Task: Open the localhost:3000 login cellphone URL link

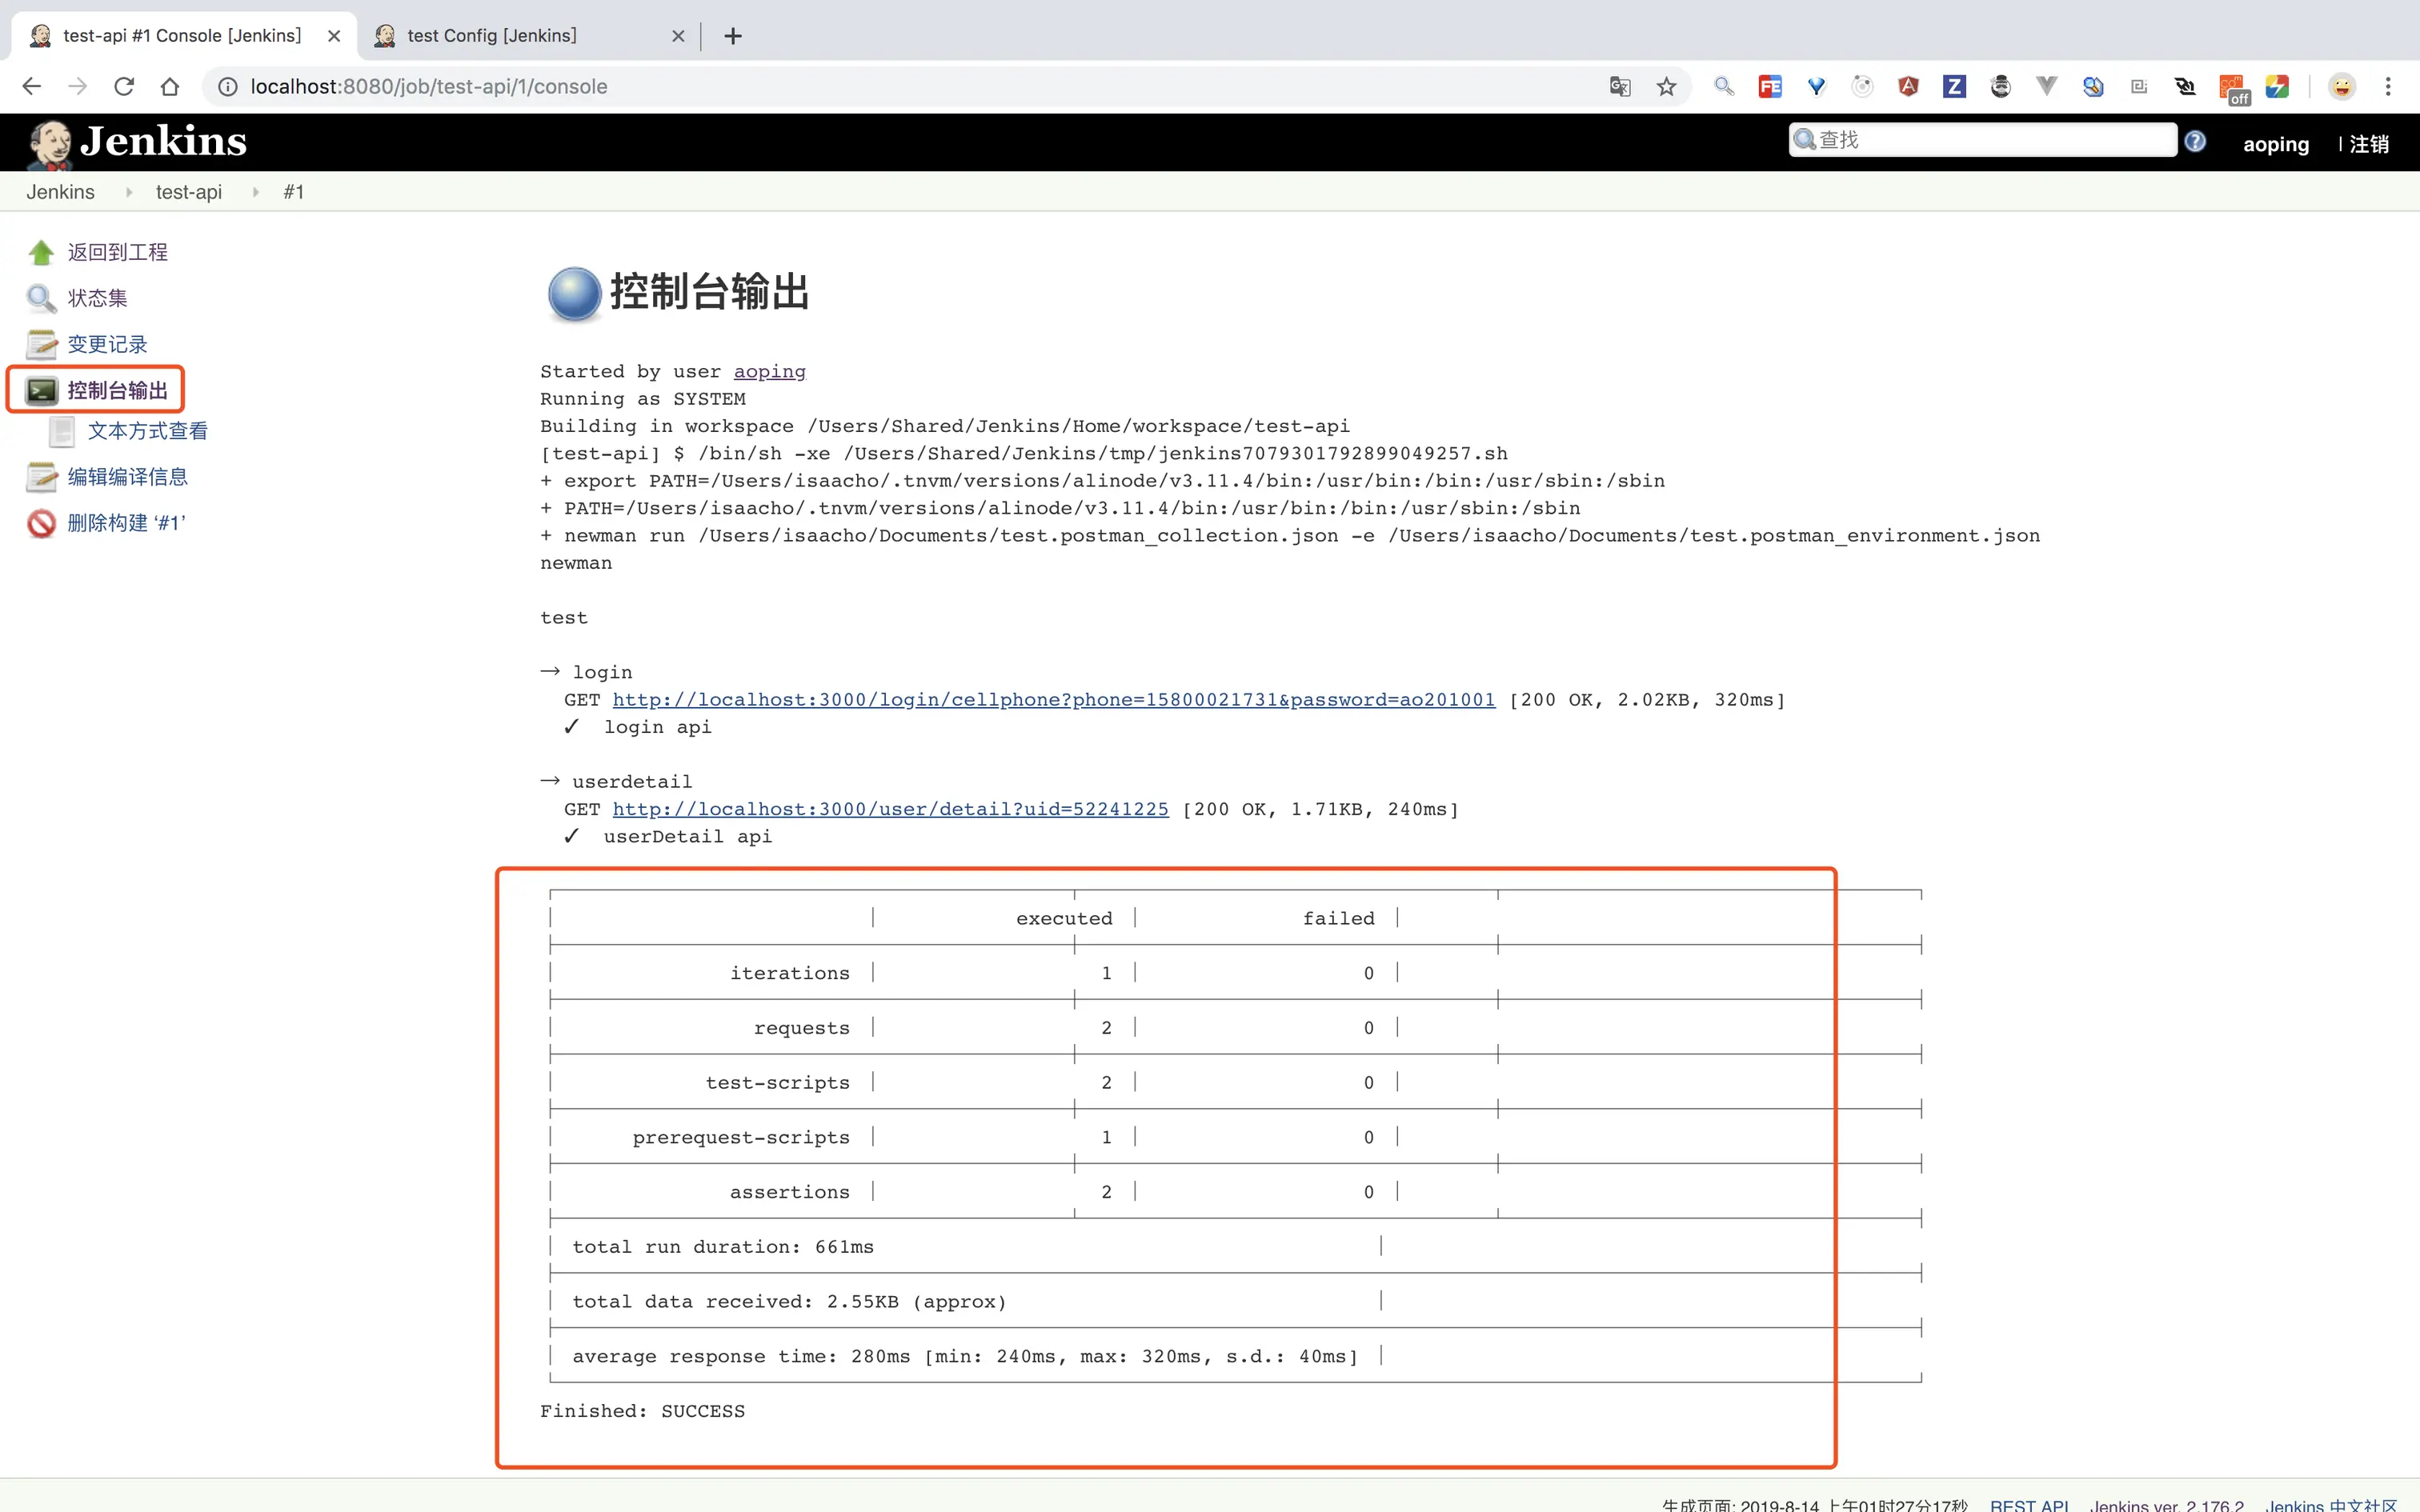Action: click(x=1053, y=700)
